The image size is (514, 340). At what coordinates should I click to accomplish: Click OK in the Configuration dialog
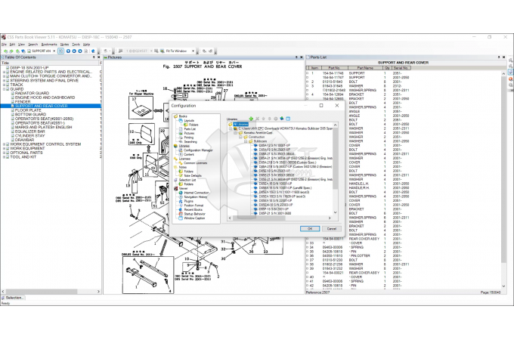click(x=310, y=229)
